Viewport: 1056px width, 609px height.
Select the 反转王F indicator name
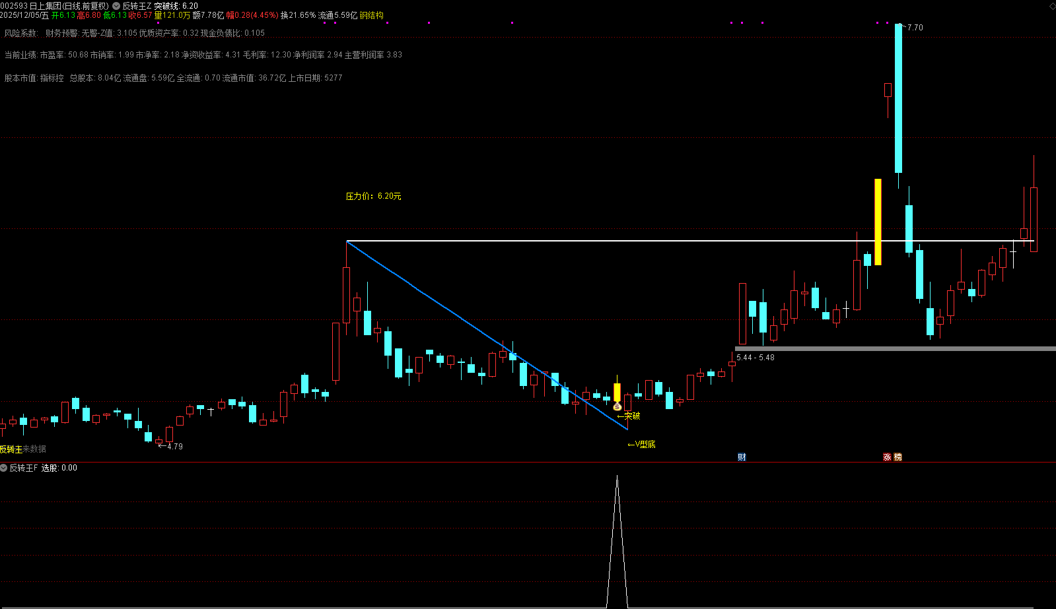pyautogui.click(x=24, y=468)
